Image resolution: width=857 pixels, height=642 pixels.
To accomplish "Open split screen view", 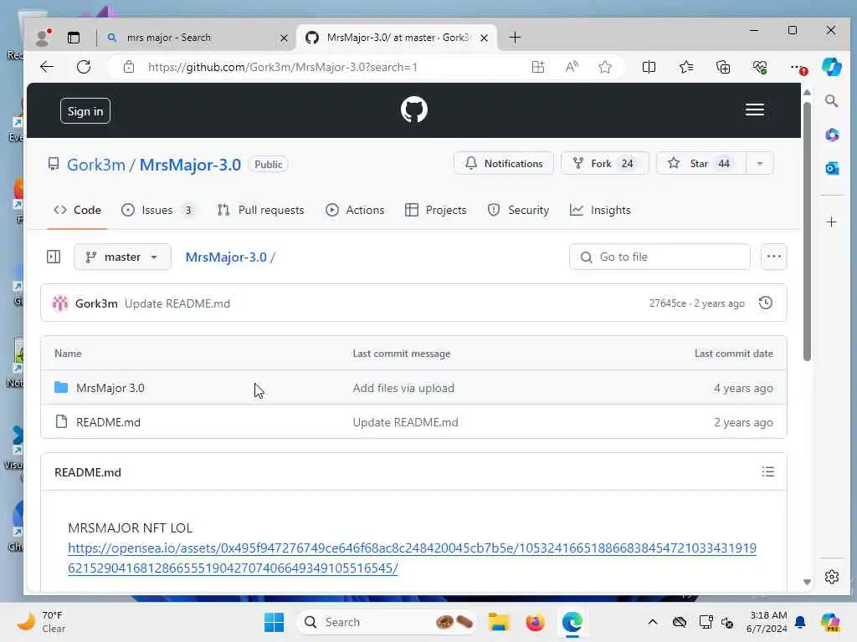I will 649,67.
